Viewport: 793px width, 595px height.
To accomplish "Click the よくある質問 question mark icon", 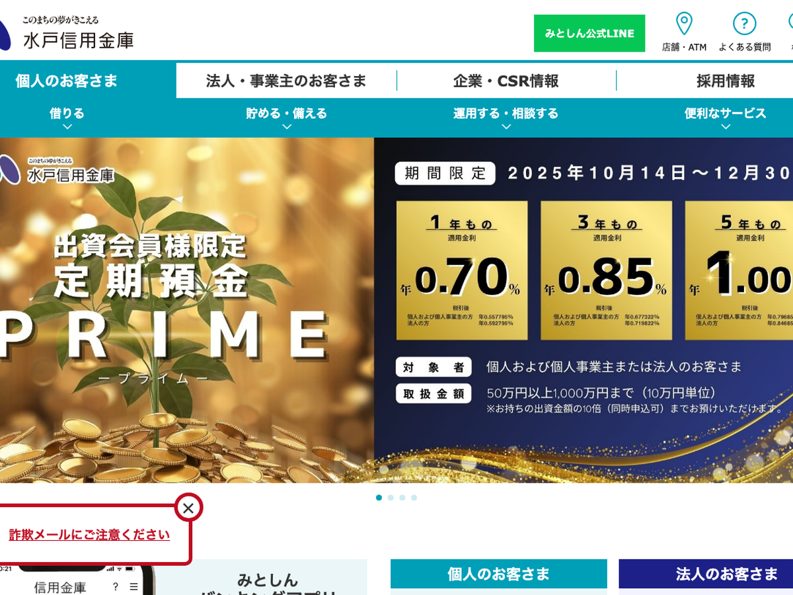I will tap(744, 24).
